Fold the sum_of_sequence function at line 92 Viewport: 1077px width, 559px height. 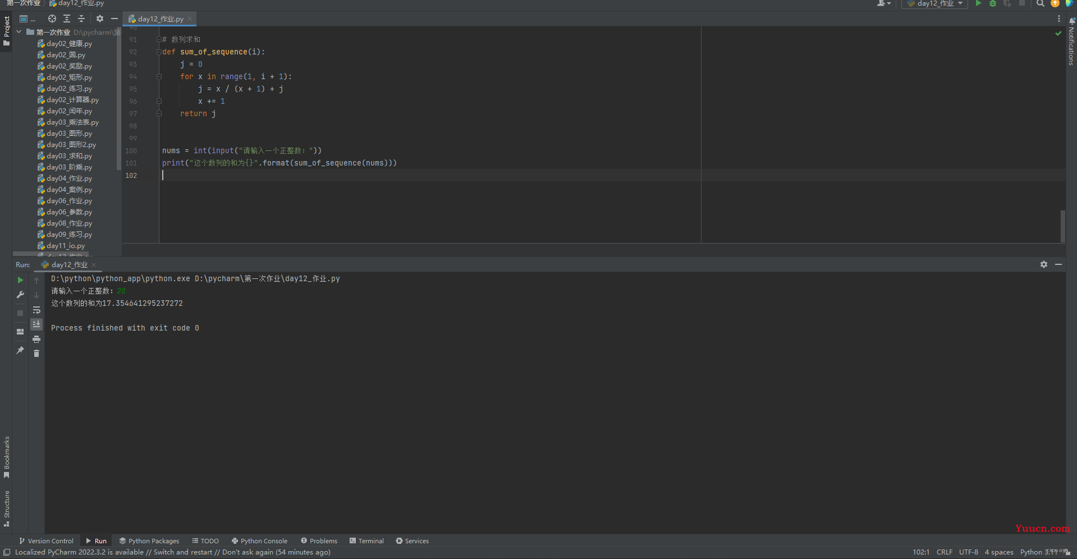coord(159,52)
